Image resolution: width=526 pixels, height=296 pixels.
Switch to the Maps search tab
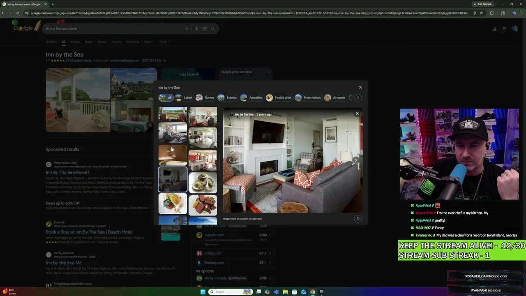[88, 42]
